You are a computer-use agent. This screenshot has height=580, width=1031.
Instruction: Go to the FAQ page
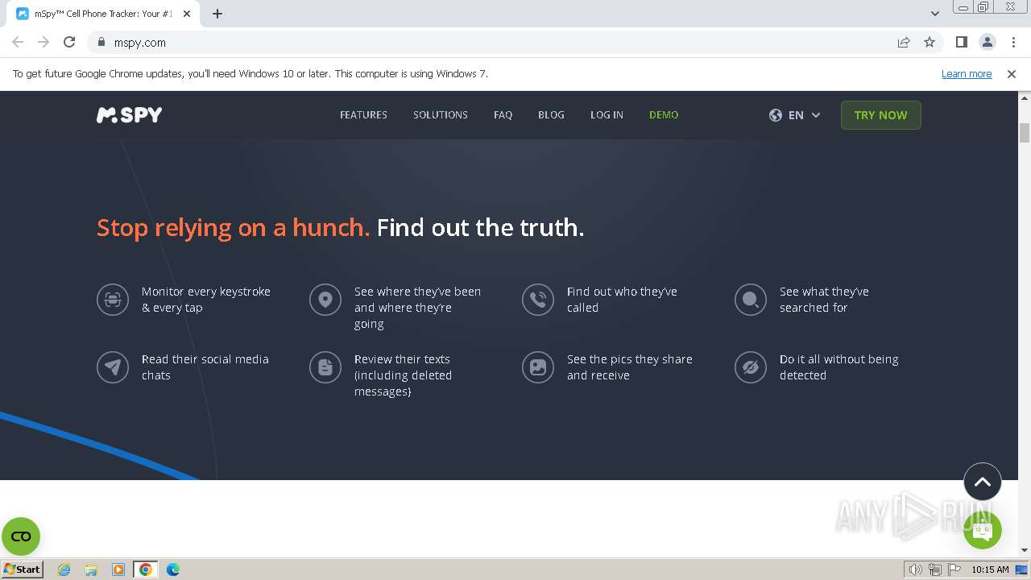[503, 114]
